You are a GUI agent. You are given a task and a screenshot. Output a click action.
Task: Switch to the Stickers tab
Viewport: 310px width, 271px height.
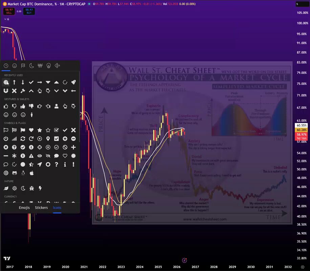(x=41, y=208)
